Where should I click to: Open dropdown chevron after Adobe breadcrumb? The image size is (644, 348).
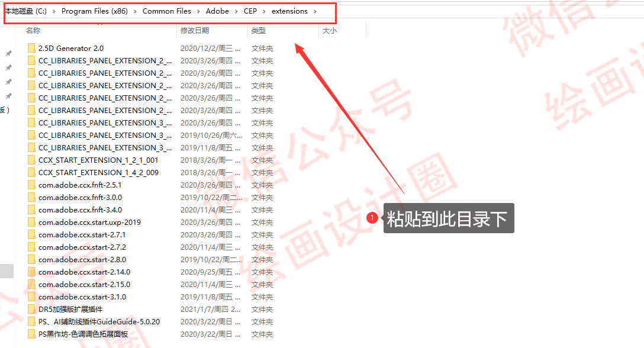pos(236,11)
